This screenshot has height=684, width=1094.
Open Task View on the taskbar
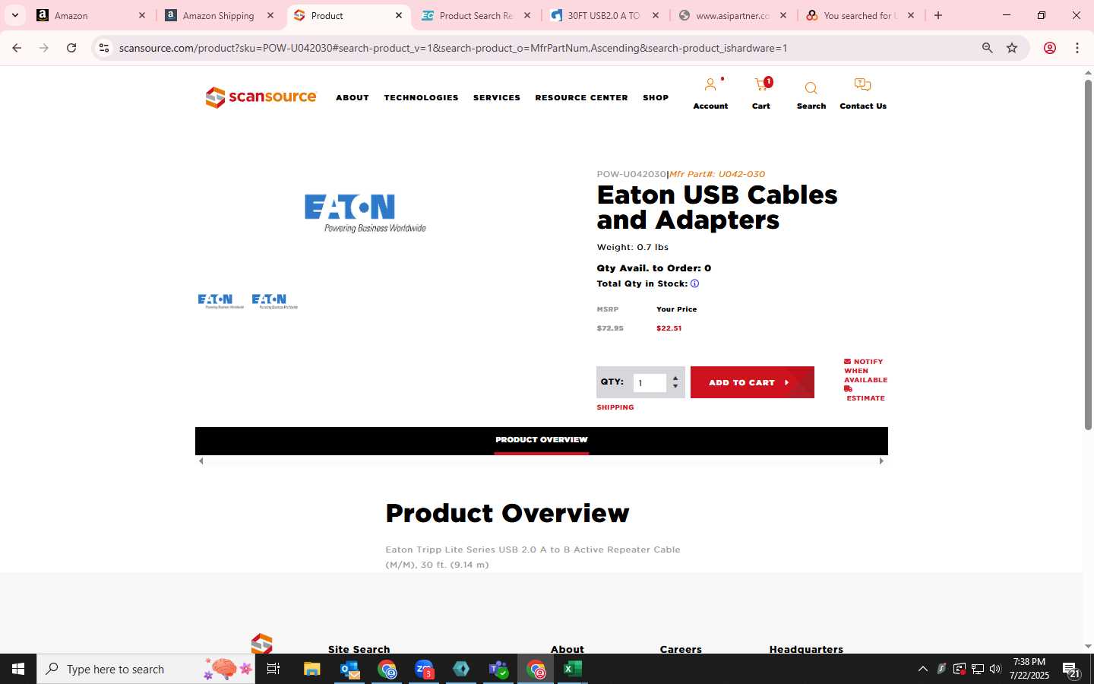(273, 669)
